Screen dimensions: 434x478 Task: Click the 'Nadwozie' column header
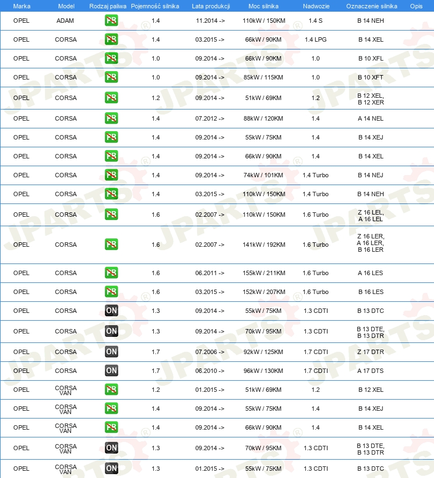click(x=316, y=6)
